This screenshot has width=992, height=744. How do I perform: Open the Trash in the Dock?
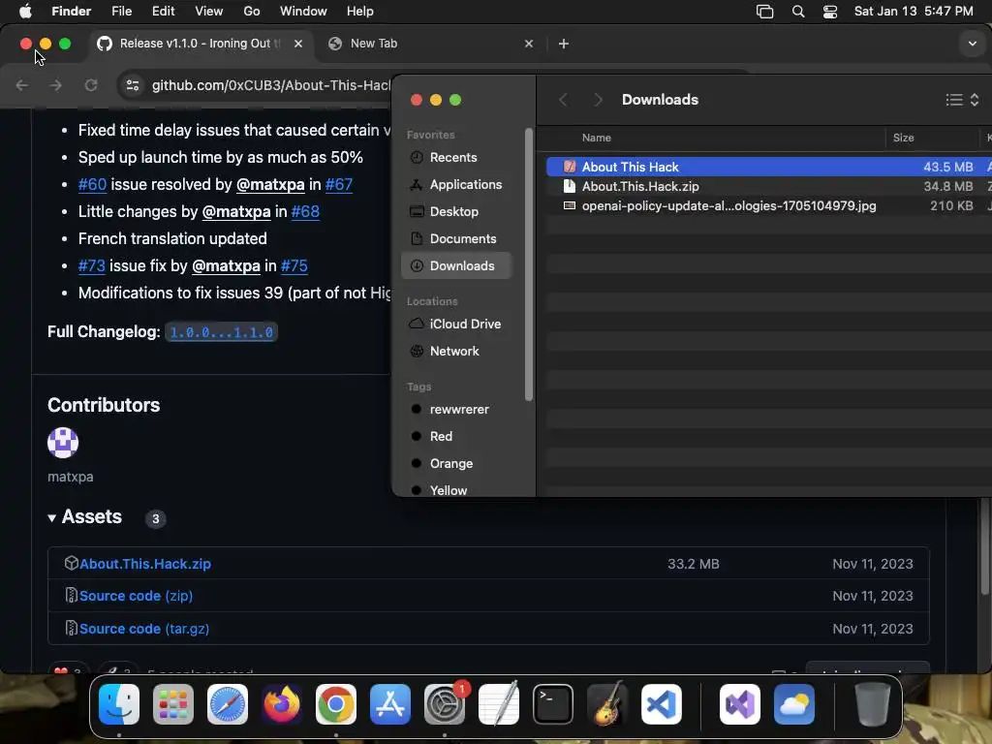(x=873, y=704)
